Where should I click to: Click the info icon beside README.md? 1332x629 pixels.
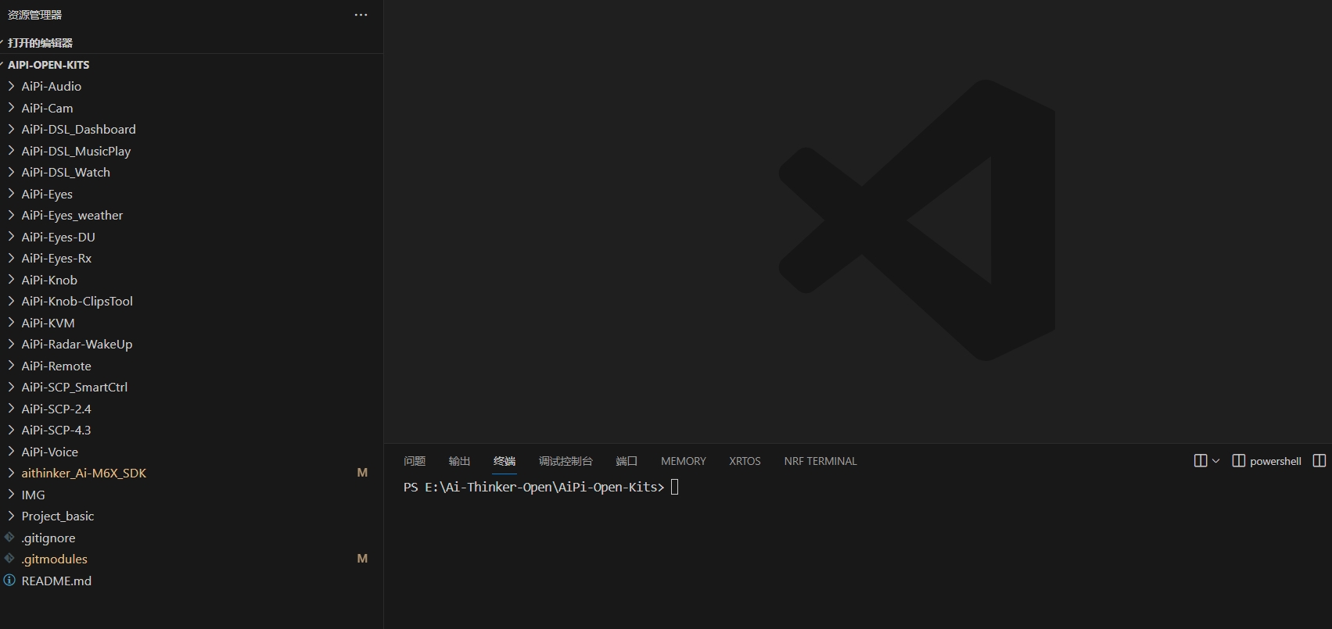point(9,581)
